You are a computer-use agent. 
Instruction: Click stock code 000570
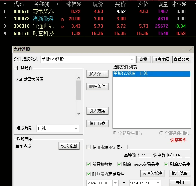click(x=22, y=11)
